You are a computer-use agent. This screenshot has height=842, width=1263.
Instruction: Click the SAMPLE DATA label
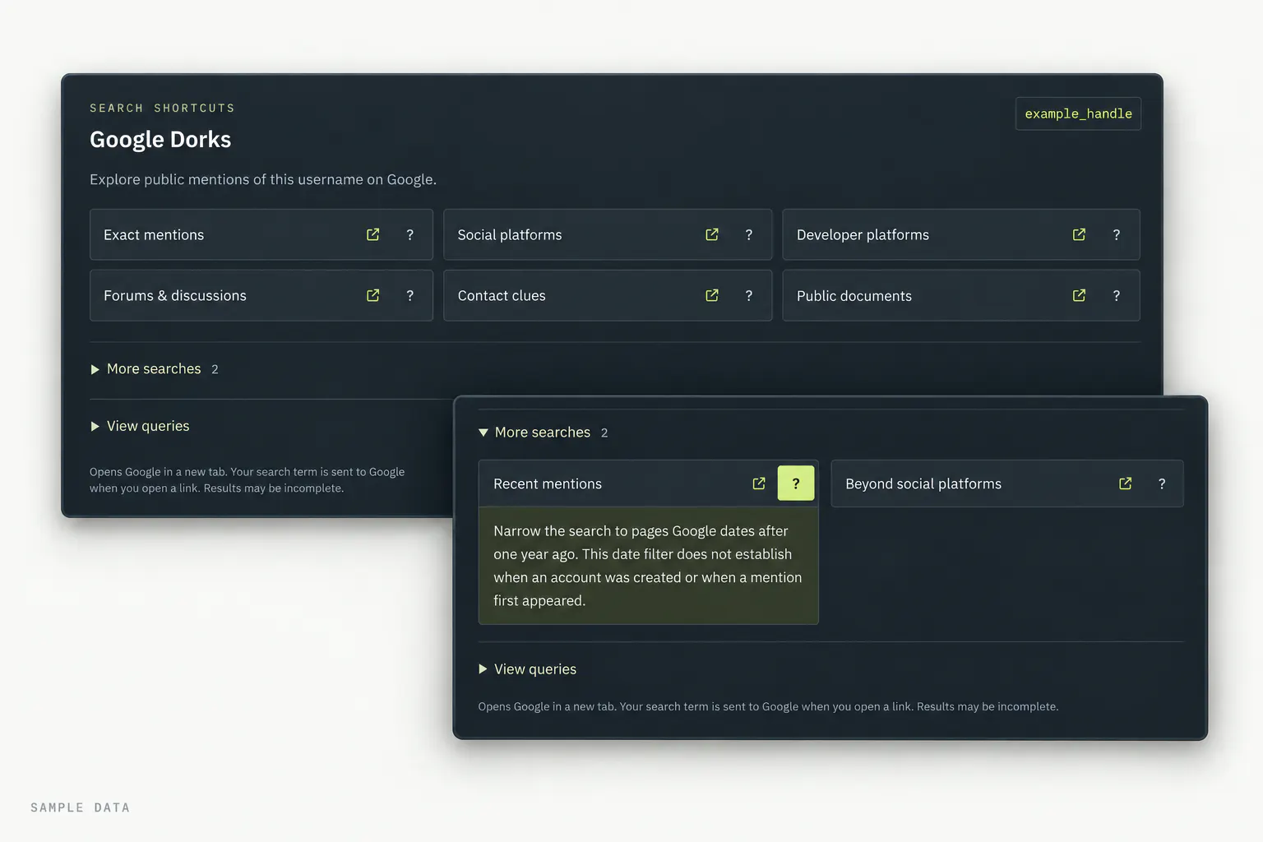click(80, 807)
